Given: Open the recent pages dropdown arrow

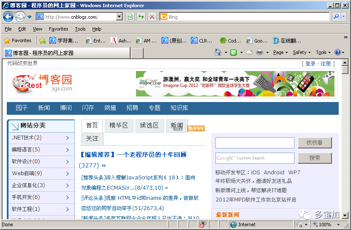Looking at the screenshot, I should tap(30, 17).
